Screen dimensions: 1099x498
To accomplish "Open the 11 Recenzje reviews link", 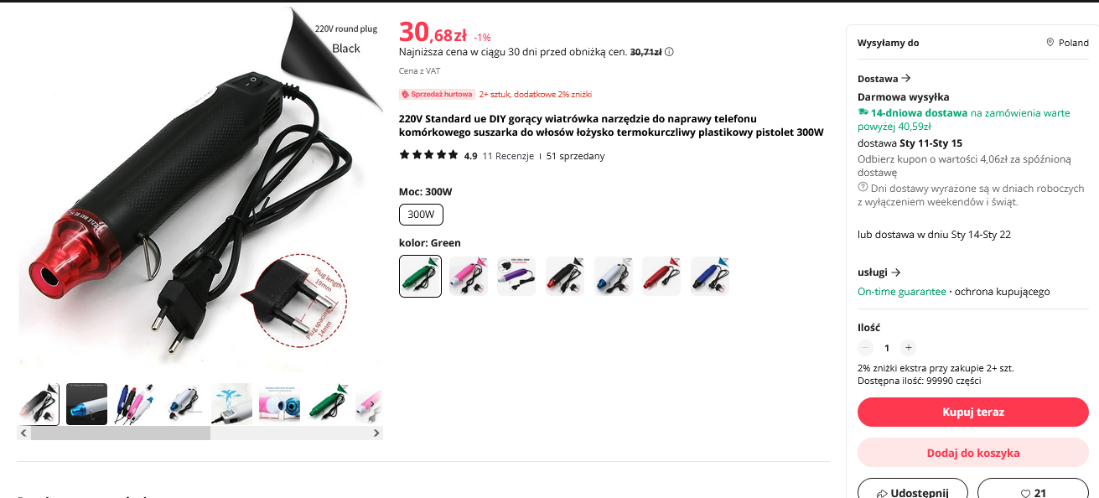I will click(x=508, y=156).
